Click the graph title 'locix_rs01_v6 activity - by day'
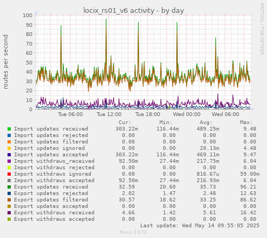Screen dimensions: 267x238 pyautogui.click(x=134, y=11)
